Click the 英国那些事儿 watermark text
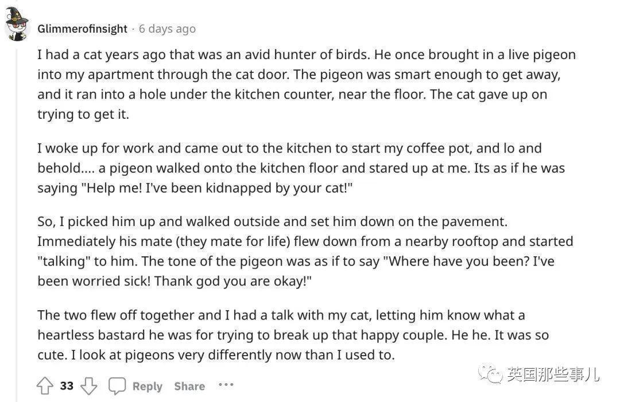 pyautogui.click(x=553, y=373)
